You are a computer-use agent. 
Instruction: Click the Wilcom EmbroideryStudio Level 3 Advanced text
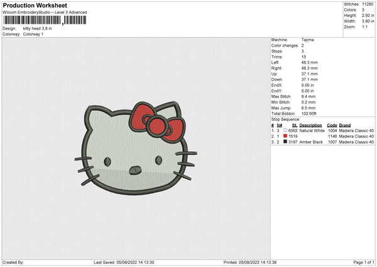coord(45,13)
